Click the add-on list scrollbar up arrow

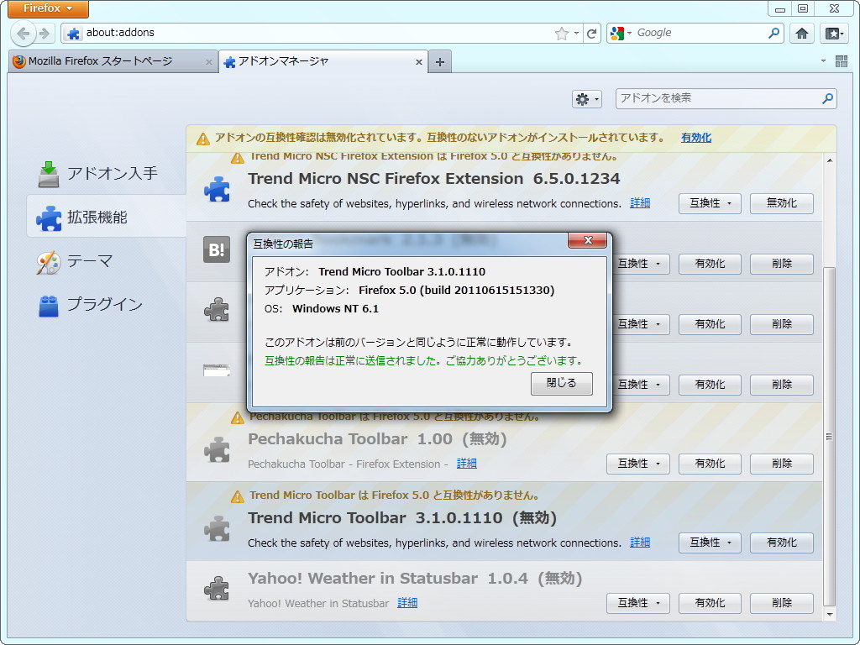click(x=829, y=160)
